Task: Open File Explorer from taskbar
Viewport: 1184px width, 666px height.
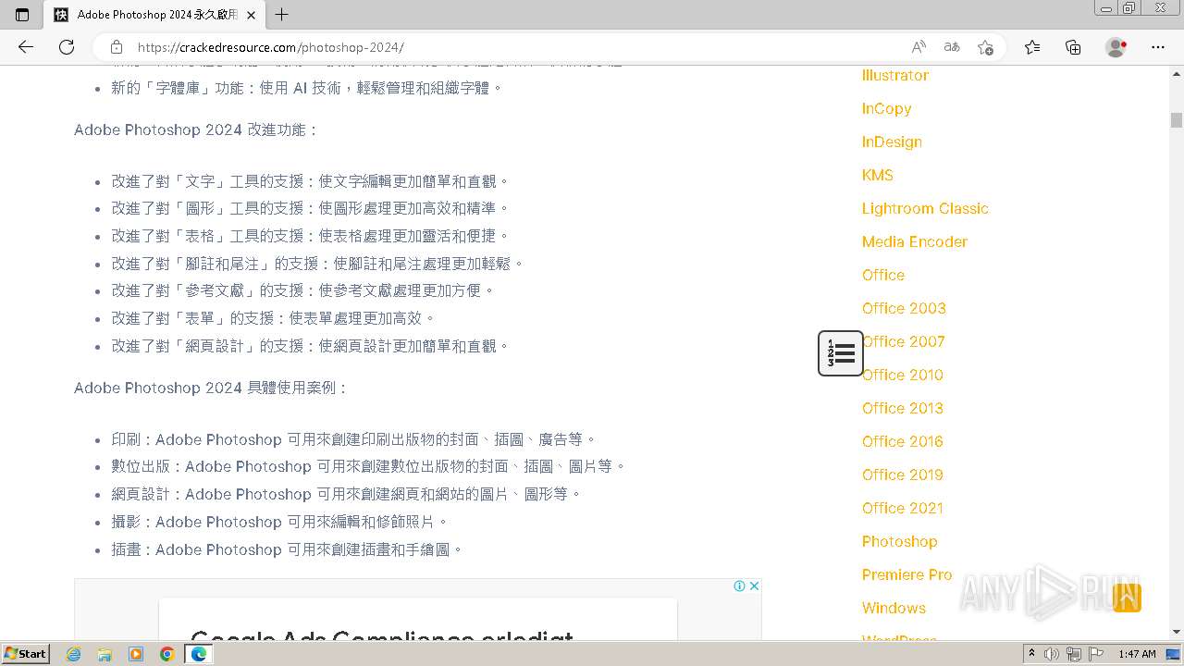Action: (x=105, y=654)
